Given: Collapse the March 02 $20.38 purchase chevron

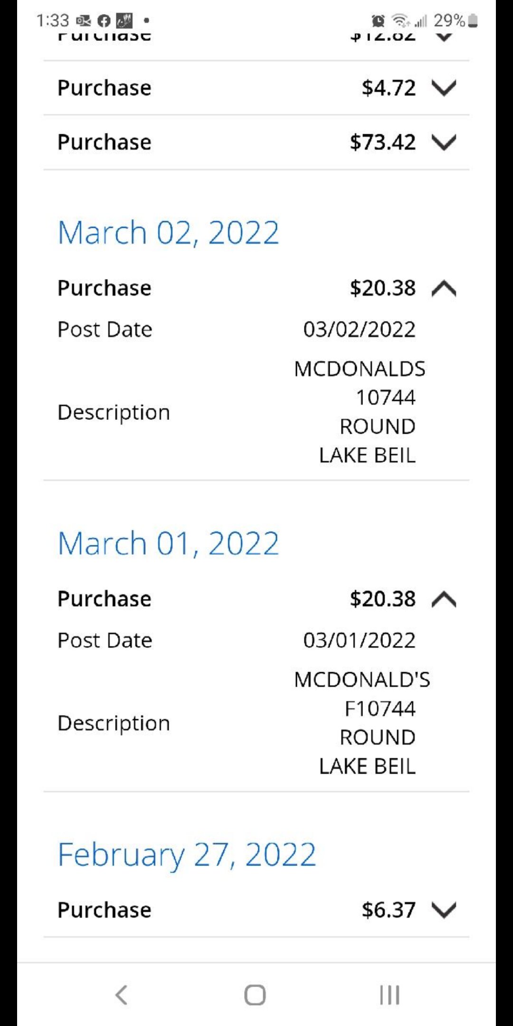Looking at the screenshot, I should [444, 288].
